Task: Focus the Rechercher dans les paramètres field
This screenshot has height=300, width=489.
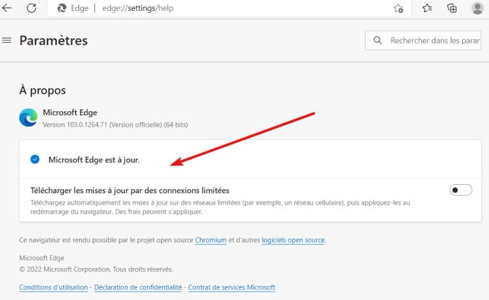Action: coord(423,40)
